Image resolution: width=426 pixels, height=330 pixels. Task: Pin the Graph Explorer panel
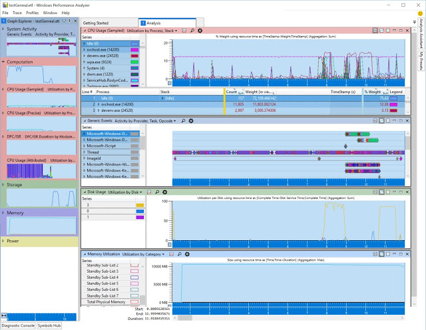point(70,21)
